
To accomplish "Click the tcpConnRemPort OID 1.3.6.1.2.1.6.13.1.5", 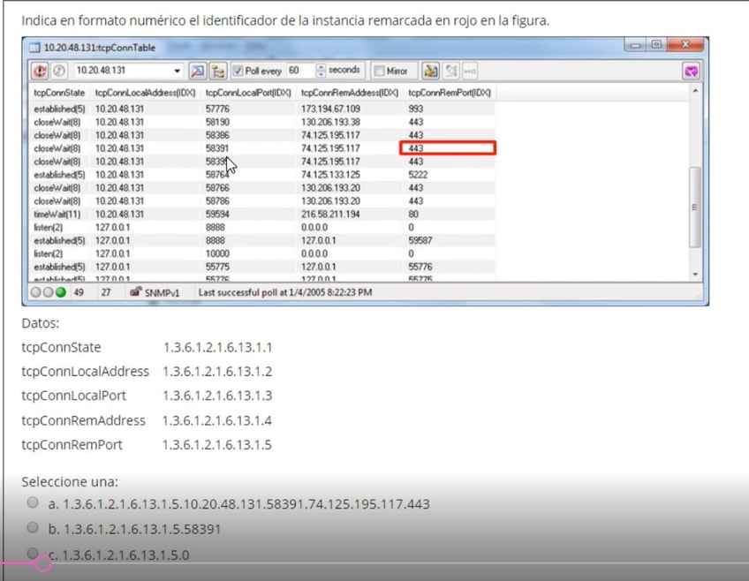I will pos(217,445).
